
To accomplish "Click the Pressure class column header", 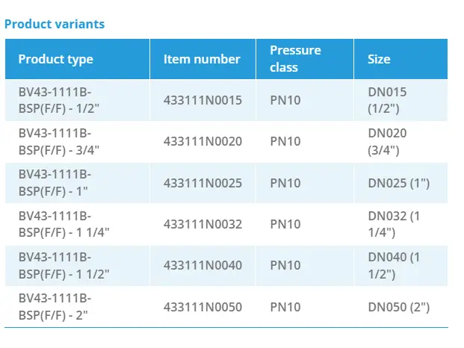I will pos(295,59).
